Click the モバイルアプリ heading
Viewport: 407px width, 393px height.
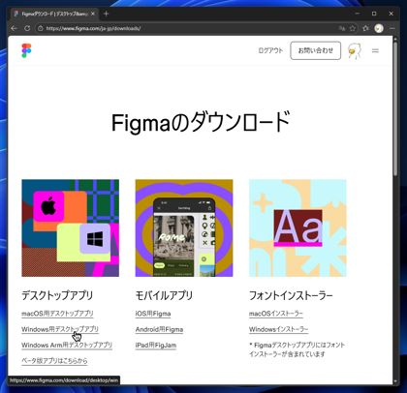coord(164,295)
